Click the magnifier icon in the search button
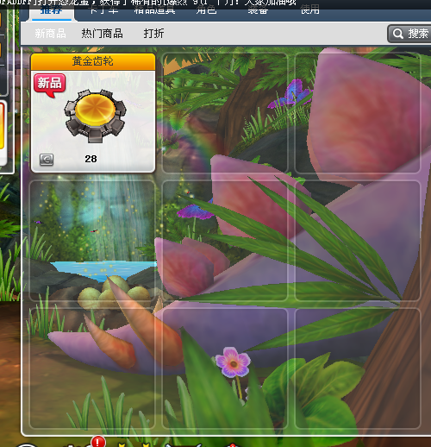 coord(398,34)
